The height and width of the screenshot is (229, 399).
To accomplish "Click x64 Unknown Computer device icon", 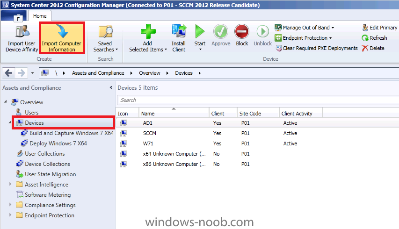I will pyautogui.click(x=123, y=154).
